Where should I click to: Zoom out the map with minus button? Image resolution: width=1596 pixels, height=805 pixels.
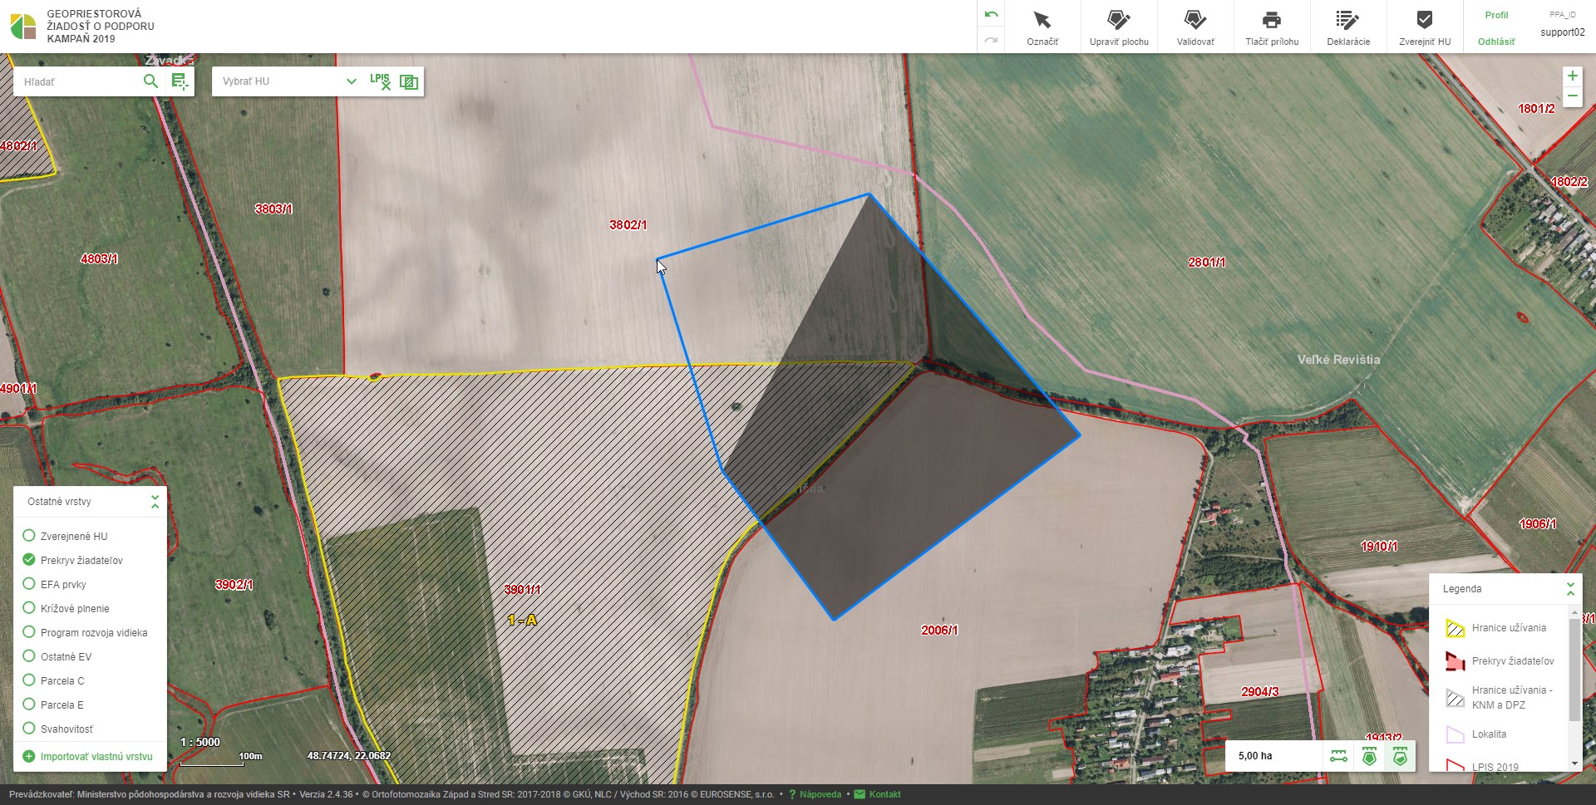[x=1572, y=96]
